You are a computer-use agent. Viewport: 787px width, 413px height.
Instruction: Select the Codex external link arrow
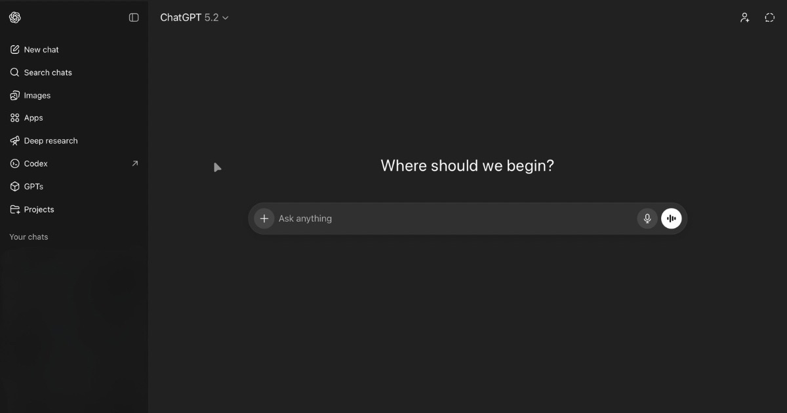click(x=134, y=163)
